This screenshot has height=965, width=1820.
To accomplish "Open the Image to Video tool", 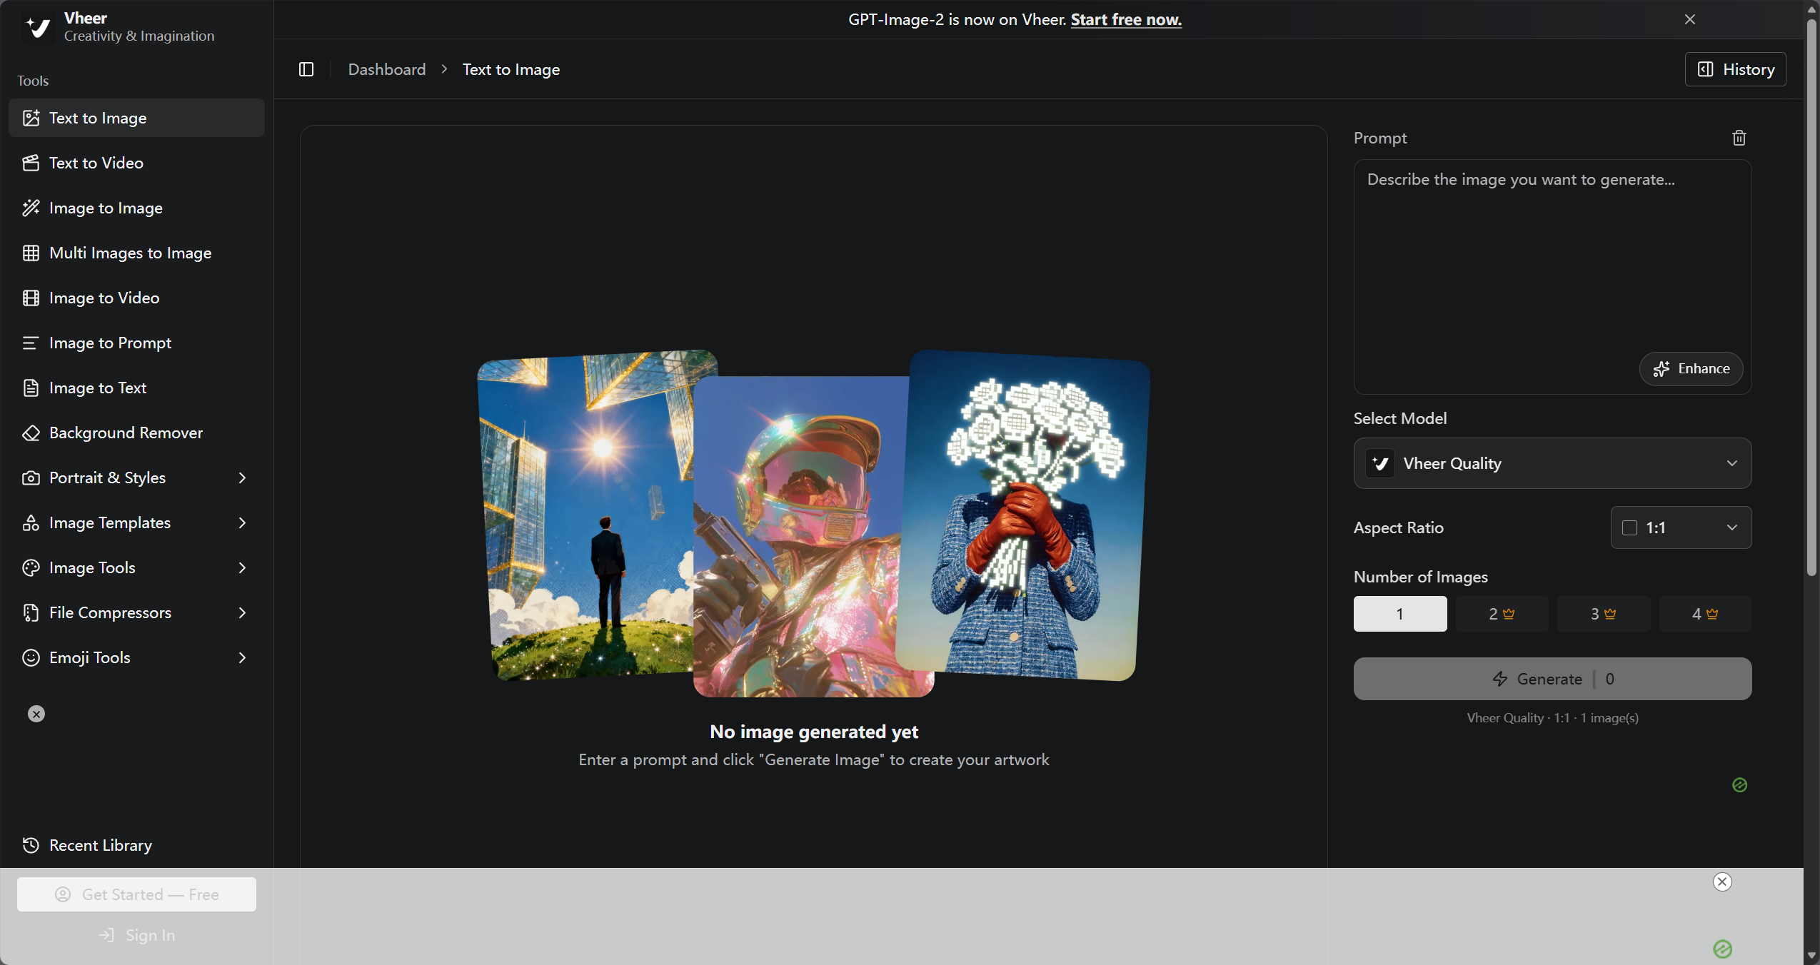I will click(x=136, y=298).
